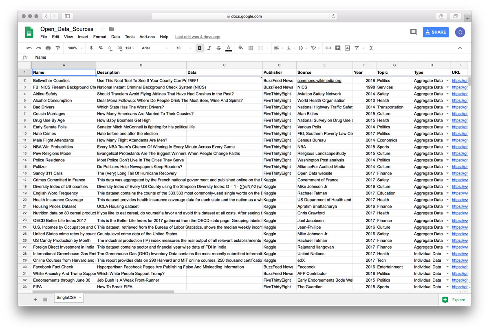The width and height of the screenshot is (489, 331).
Task: Collapse the toolbar with the chevron
Action: [460, 48]
